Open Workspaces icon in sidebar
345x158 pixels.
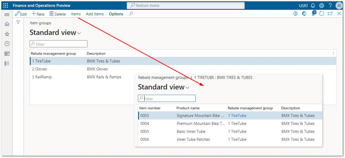pyautogui.click(x=7, y=54)
